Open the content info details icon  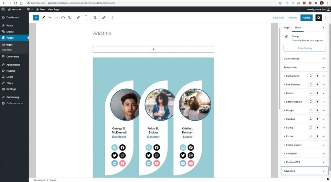coord(63,18)
